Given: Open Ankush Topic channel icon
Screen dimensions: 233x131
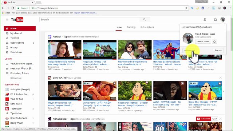Looking at the screenshot, I should click(x=50, y=36).
